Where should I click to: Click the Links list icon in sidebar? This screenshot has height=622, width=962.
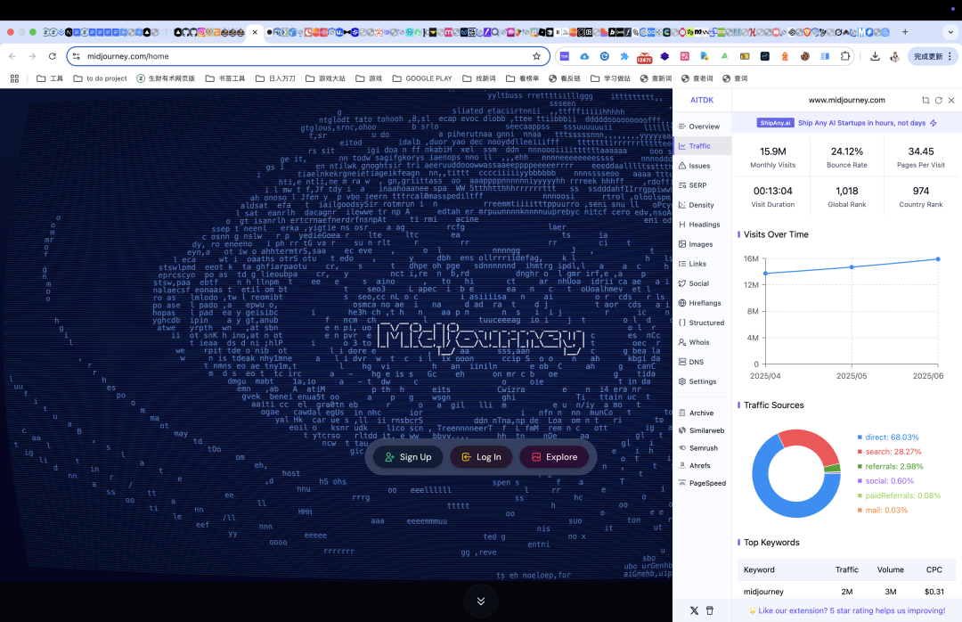682,264
